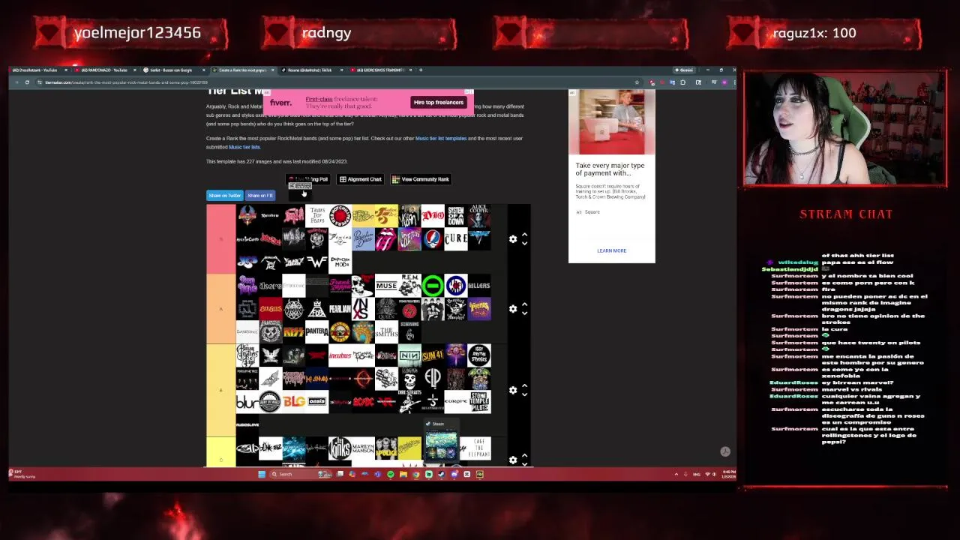Select the System of a Down logo tile
Image resolution: width=960 pixels, height=540 pixels.
(456, 216)
